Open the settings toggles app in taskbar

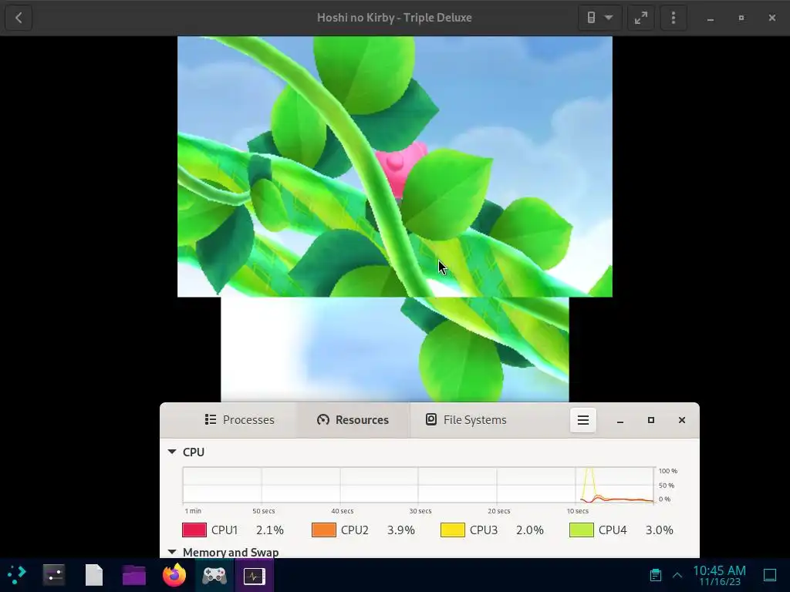coord(54,575)
